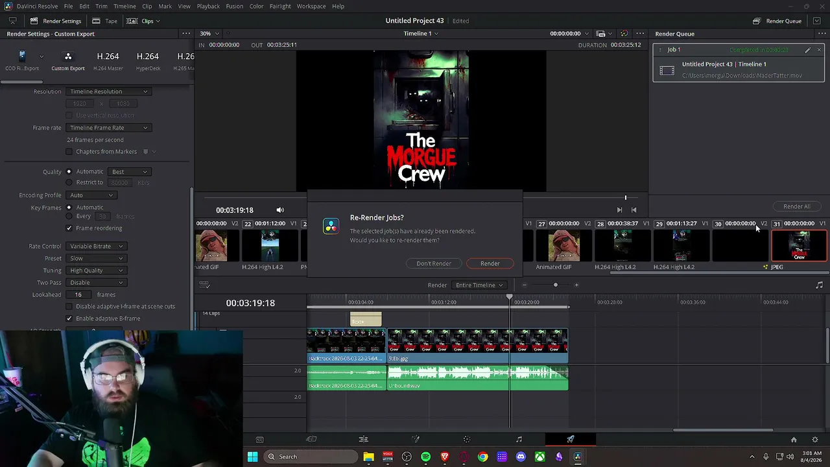830x467 pixels.
Task: Open the Two Pass dropdown
Action: click(x=95, y=283)
